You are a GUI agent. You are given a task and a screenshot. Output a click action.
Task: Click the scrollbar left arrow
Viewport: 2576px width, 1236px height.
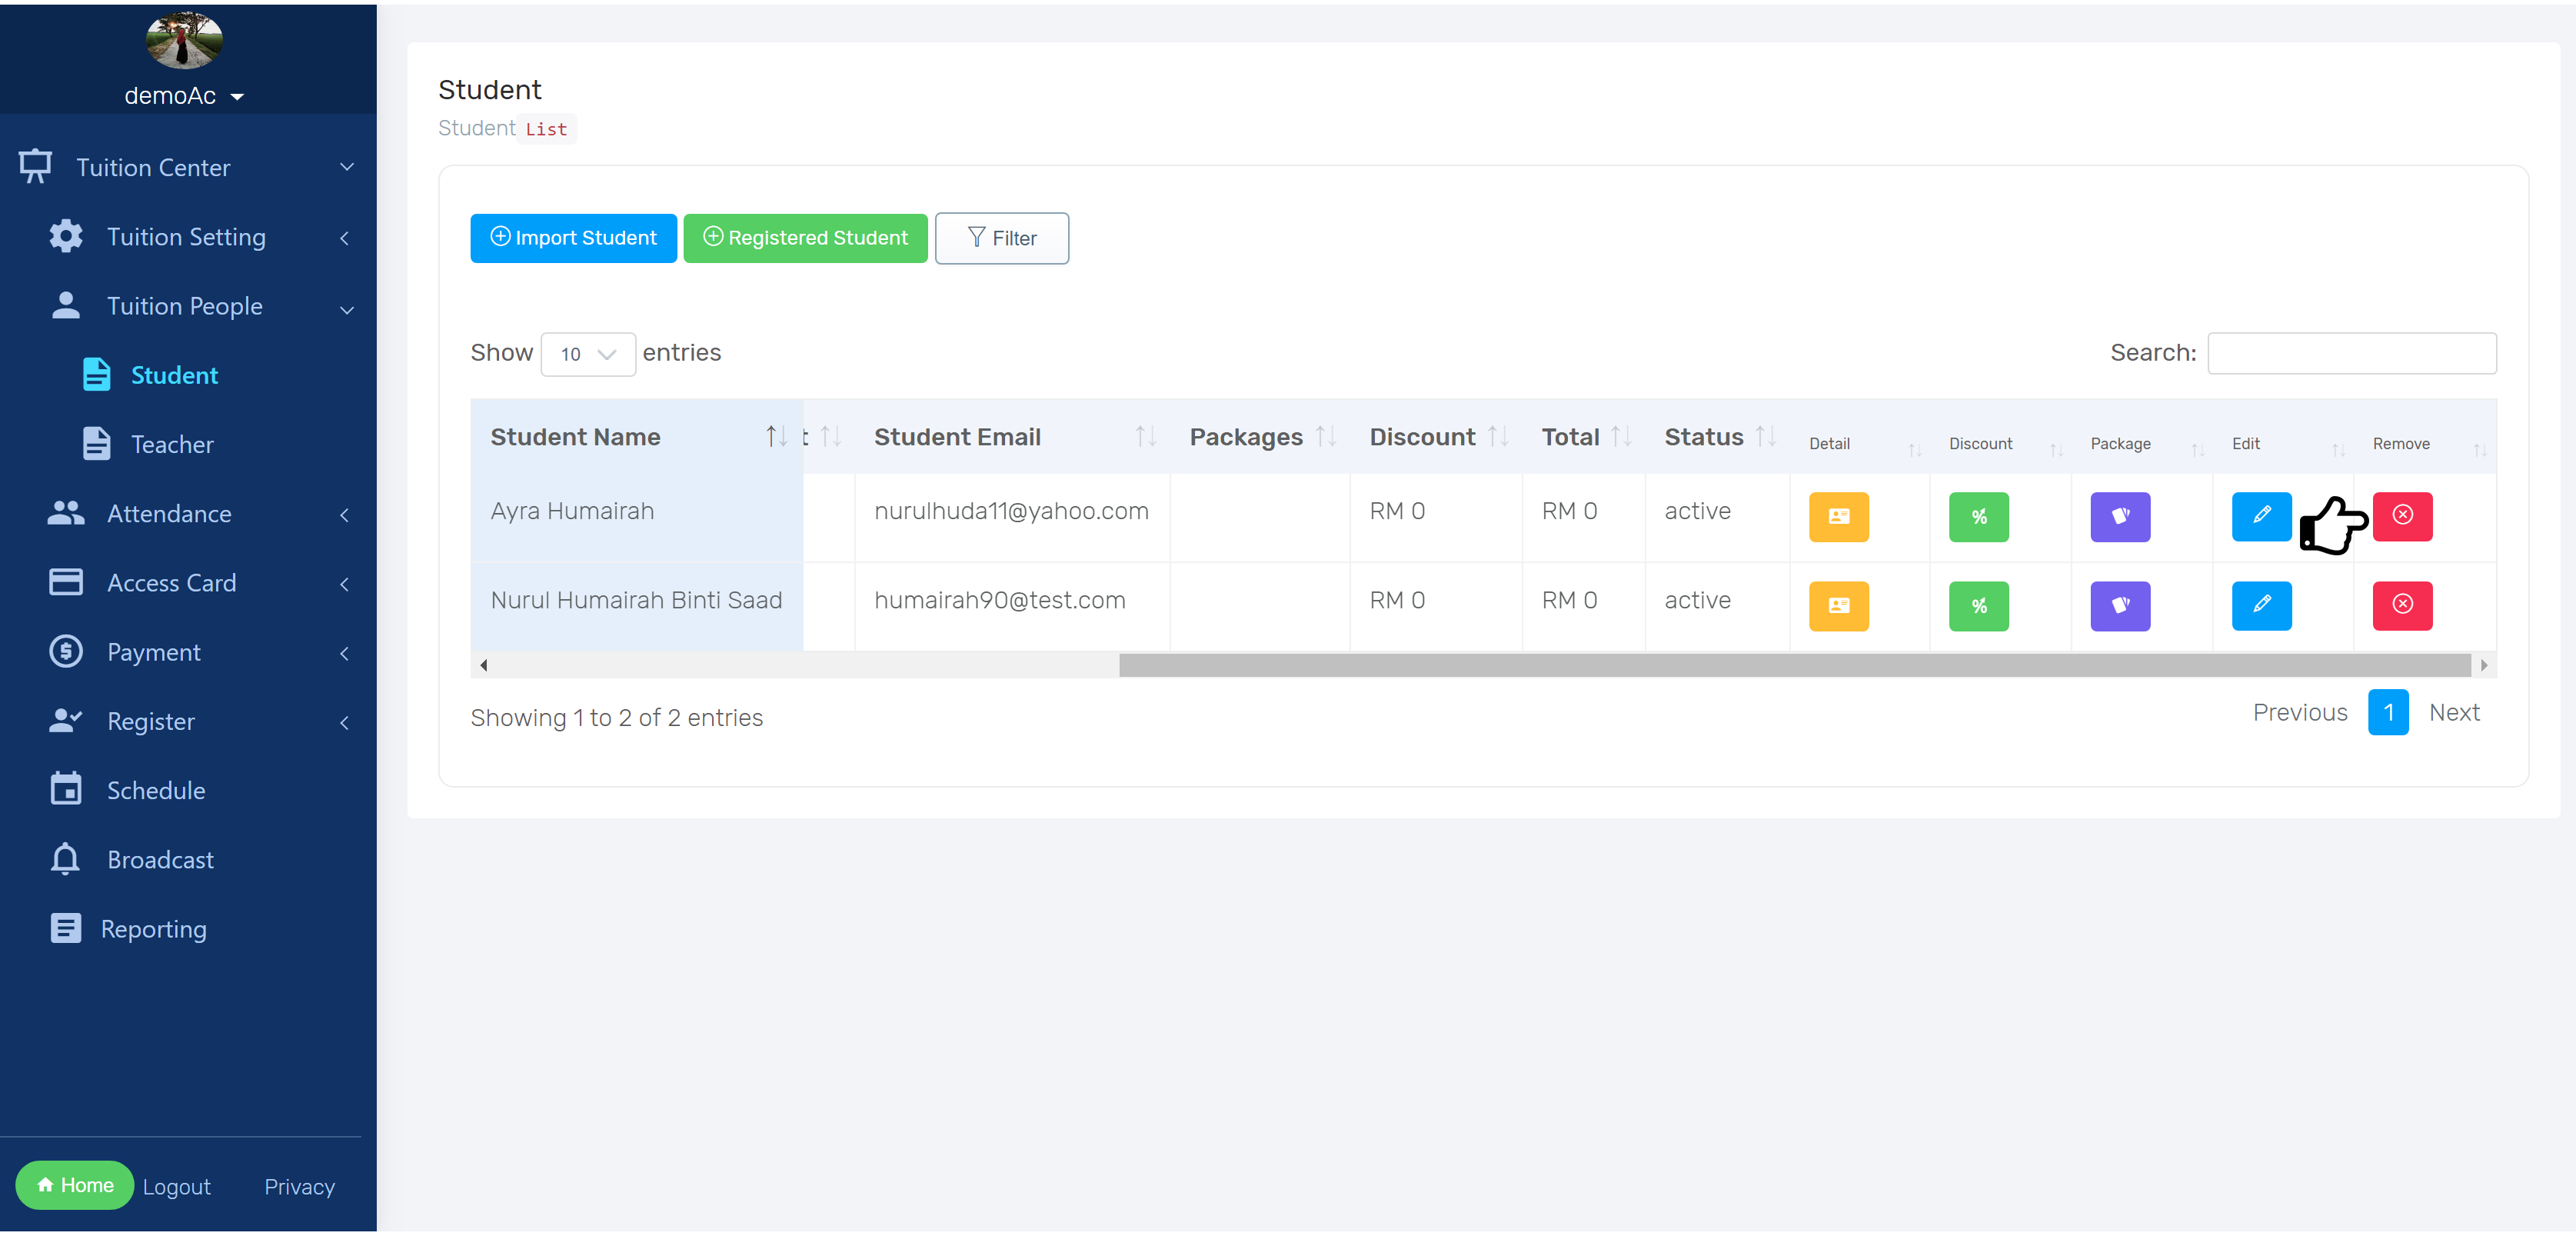click(x=484, y=665)
